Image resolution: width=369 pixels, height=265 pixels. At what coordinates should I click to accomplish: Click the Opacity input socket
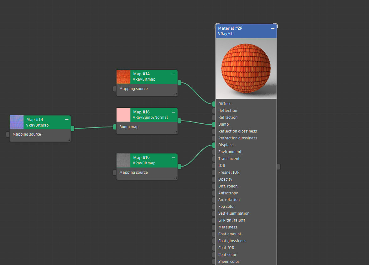[214, 179]
